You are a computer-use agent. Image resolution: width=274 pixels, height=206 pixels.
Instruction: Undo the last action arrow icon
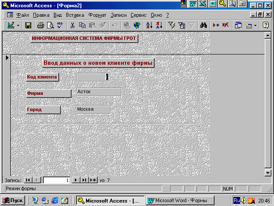click(115, 25)
